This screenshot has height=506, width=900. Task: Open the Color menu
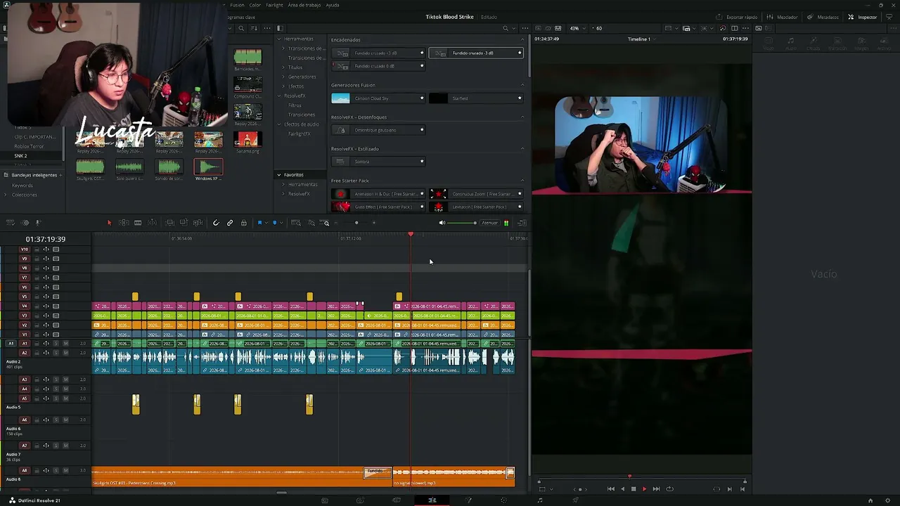pos(255,5)
